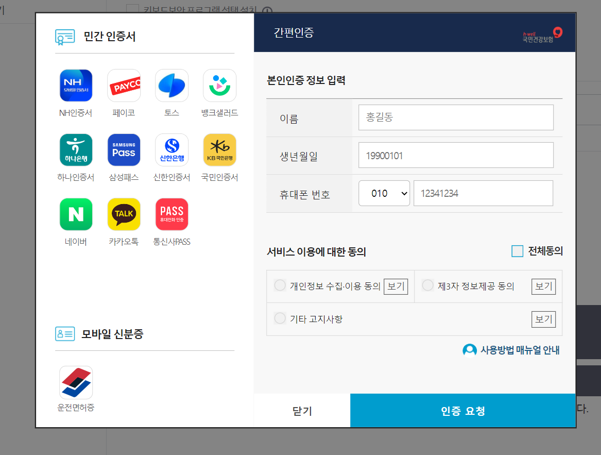
Task: View 개인정보 수집·이용 동의 via 보기
Action: pyautogui.click(x=396, y=287)
